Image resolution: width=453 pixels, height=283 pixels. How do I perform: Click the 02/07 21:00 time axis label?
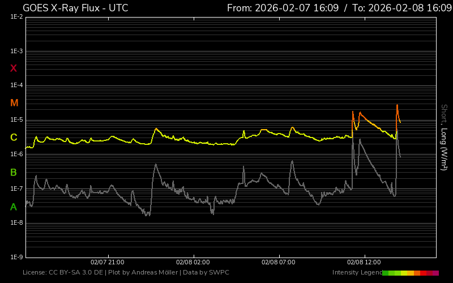108,263
